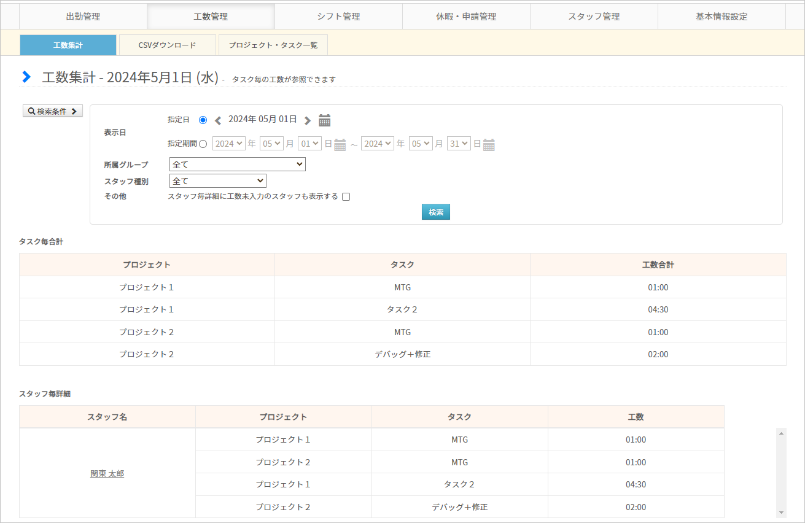Image resolution: width=805 pixels, height=523 pixels.
Task: Open calendar icon for period start date
Action: tap(340, 145)
